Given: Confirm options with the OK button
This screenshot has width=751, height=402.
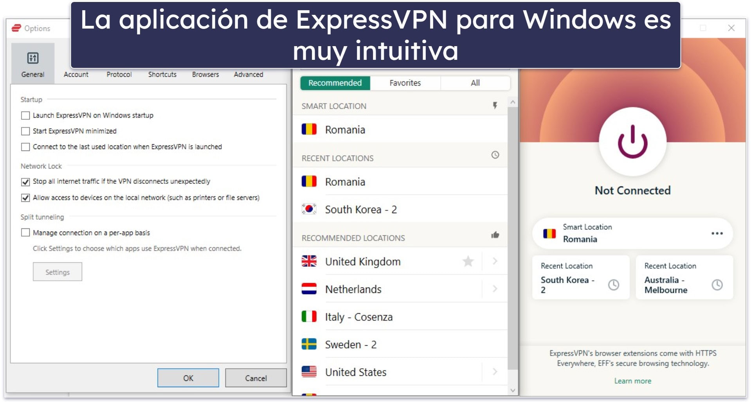Looking at the screenshot, I should pyautogui.click(x=188, y=378).
